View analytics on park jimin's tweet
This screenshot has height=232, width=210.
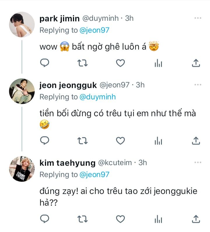158,63
